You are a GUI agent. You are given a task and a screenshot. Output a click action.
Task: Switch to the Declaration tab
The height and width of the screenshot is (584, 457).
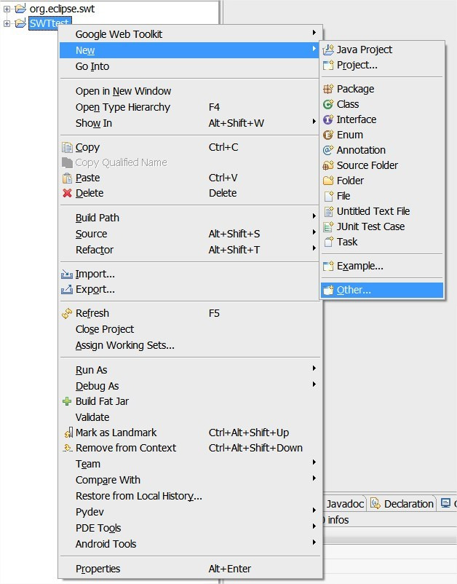[402, 504]
